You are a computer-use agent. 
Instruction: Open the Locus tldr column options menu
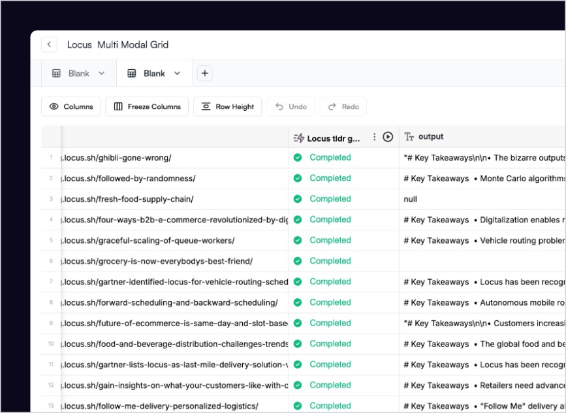[x=374, y=137]
